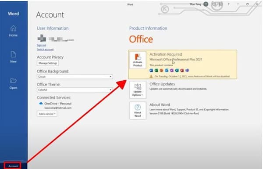Image resolution: width=263 pixels, height=169 pixels.
Task: Click the Access icon in product list
Action: point(182,70)
